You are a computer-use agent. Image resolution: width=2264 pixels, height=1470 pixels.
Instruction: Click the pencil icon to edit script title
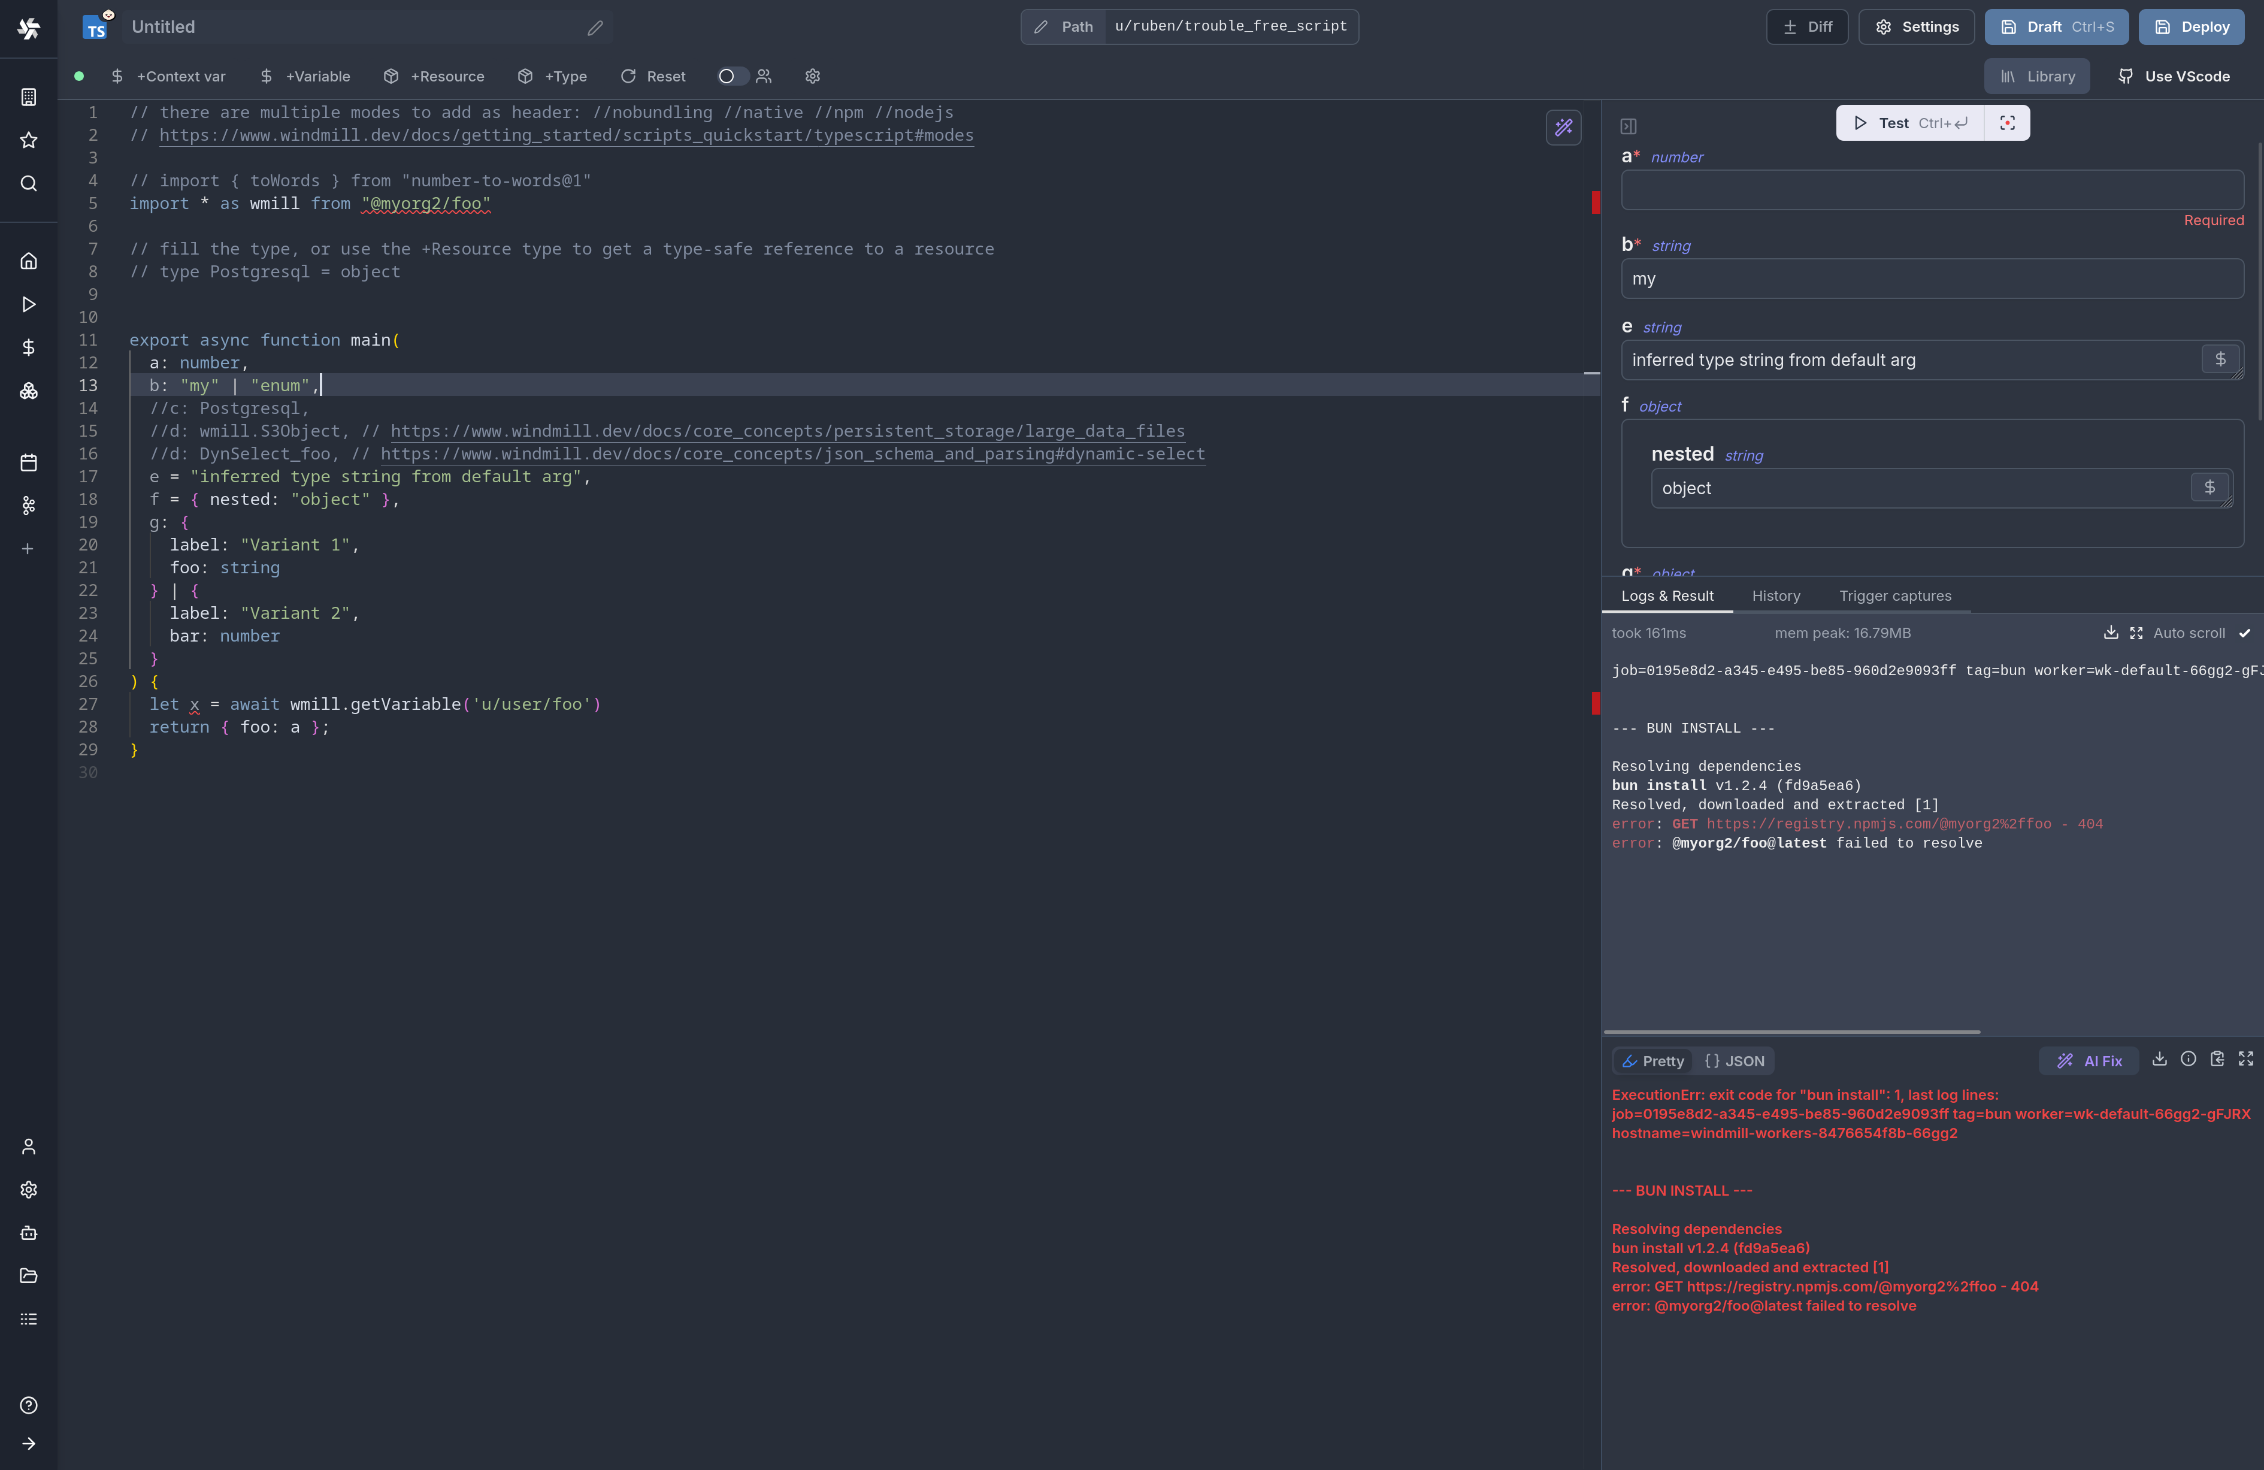595,28
